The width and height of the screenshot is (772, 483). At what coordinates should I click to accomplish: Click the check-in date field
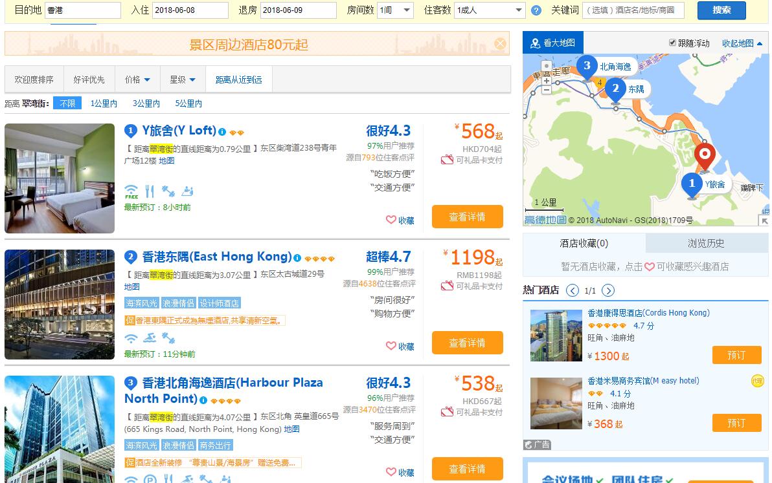pos(190,10)
